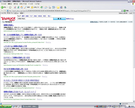135x108 pixels.
Task: Expand the Edit icon dropdown arrow
Action: click(56, 7)
